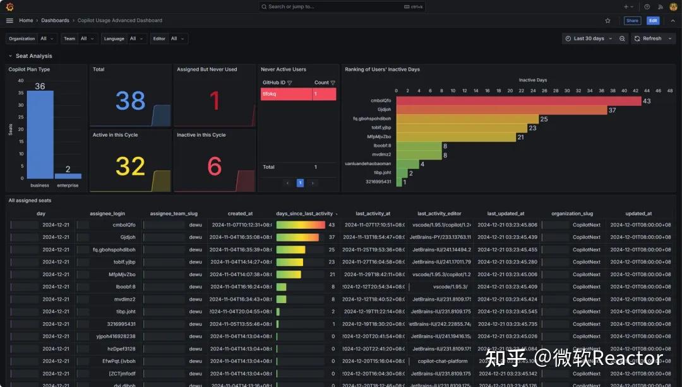682x387 pixels.
Task: Open the Refresh interval dropdown chevron
Action: click(x=669, y=38)
